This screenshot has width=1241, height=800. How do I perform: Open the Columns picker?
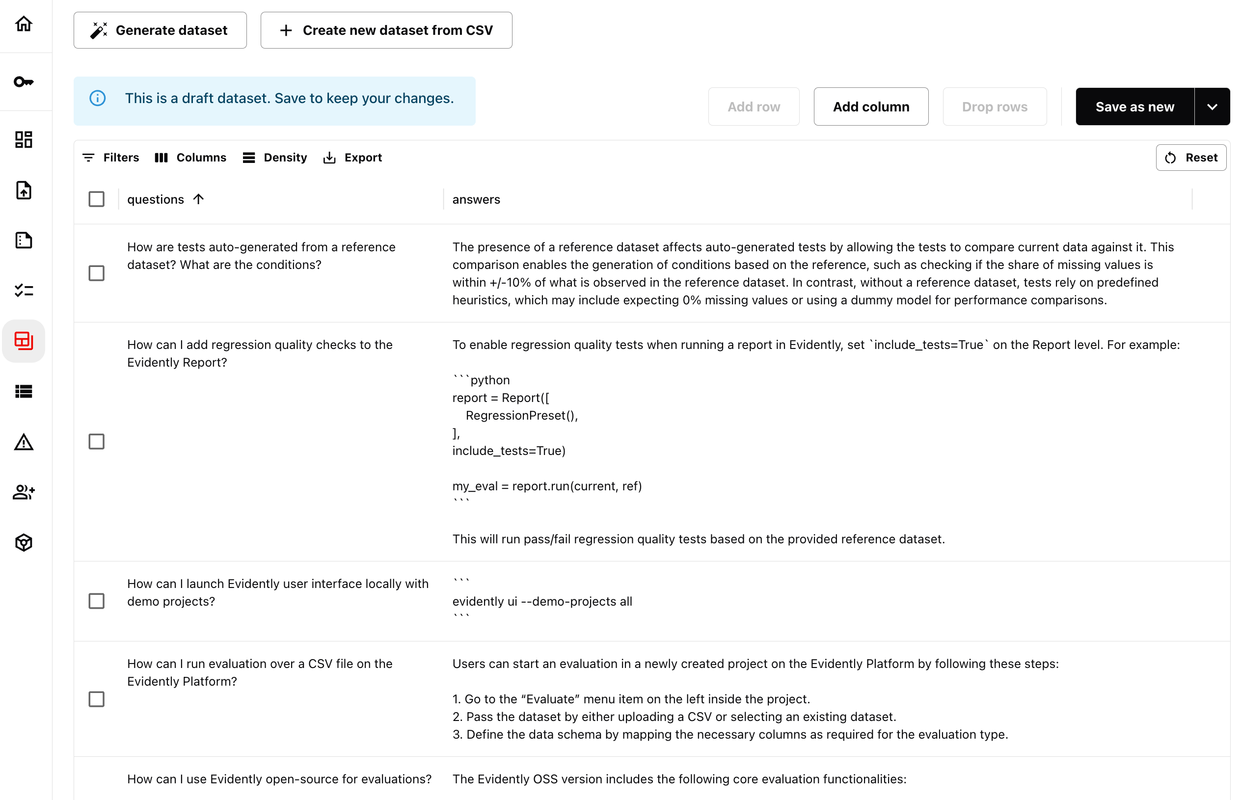pos(190,158)
